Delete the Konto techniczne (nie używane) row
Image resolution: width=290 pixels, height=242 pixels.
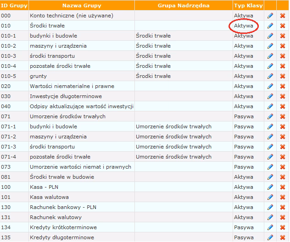point(283,16)
